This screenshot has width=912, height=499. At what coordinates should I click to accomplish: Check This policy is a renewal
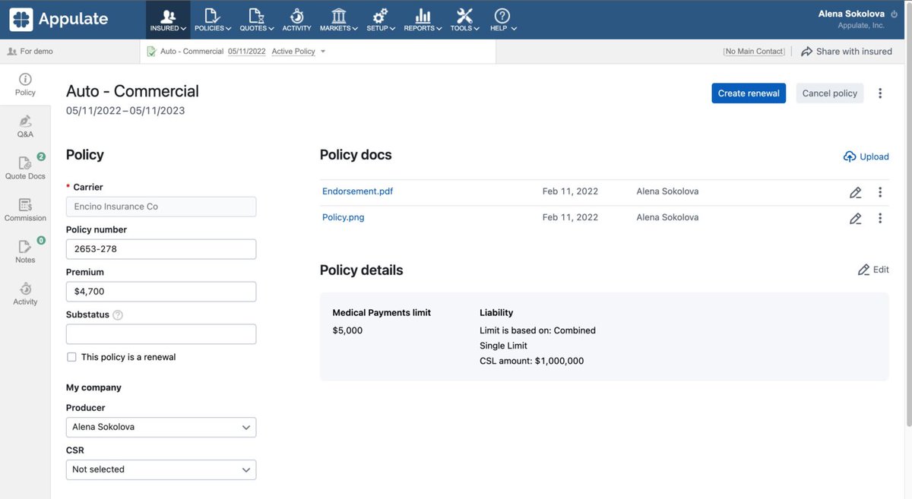pos(71,357)
